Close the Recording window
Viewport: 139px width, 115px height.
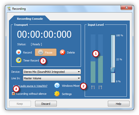coord(126,7)
